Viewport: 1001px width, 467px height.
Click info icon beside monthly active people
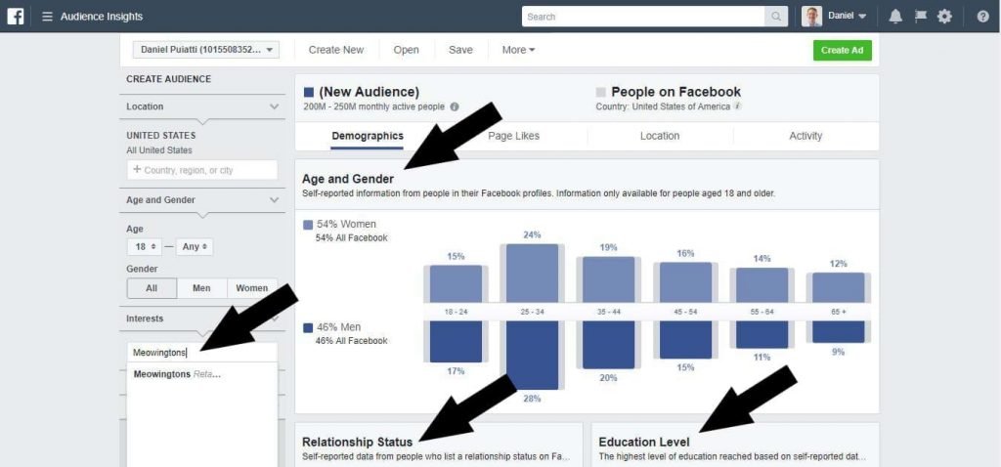pos(455,106)
